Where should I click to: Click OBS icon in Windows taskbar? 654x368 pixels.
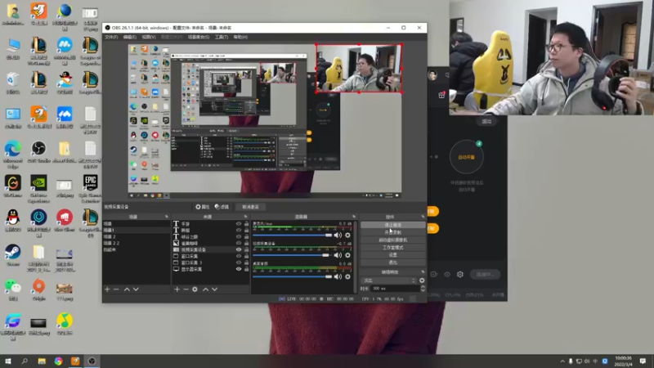[92, 361]
